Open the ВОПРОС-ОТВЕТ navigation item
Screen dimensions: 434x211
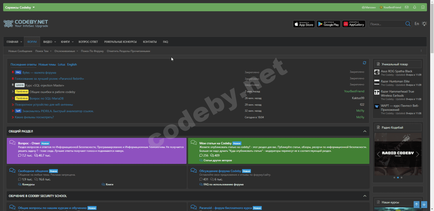click(88, 42)
